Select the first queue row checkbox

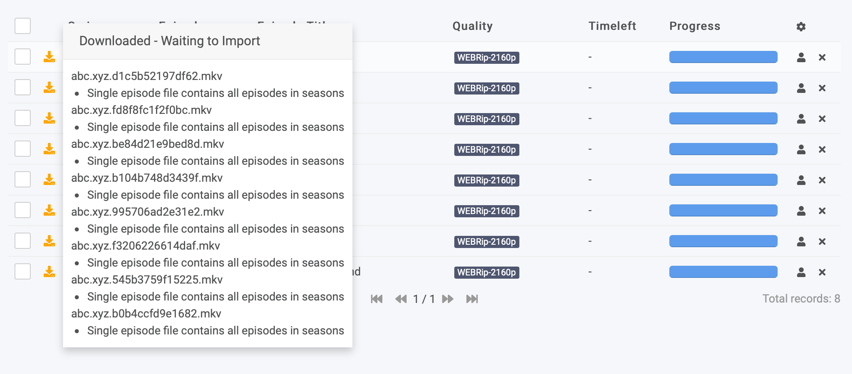click(x=23, y=57)
